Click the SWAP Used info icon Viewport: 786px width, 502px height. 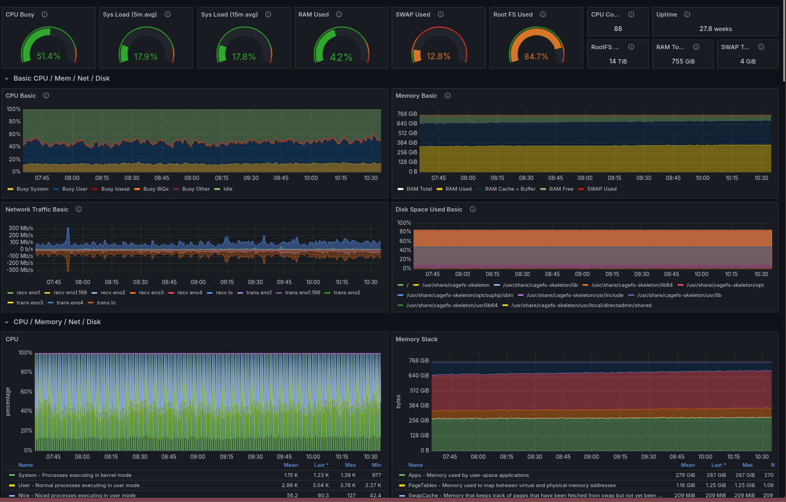[441, 14]
